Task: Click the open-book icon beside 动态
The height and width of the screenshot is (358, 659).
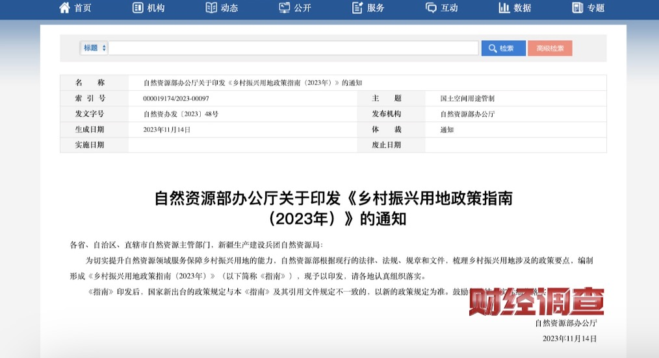Action: click(211, 8)
